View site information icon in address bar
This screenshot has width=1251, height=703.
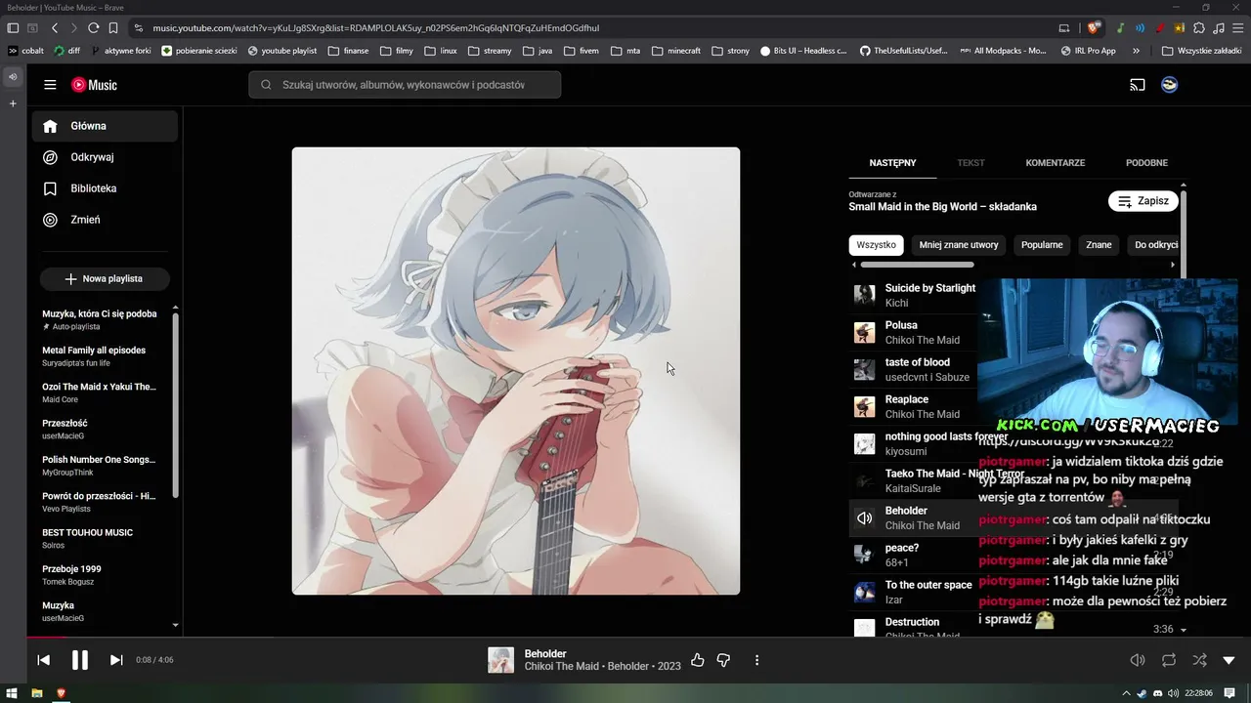[139, 28]
